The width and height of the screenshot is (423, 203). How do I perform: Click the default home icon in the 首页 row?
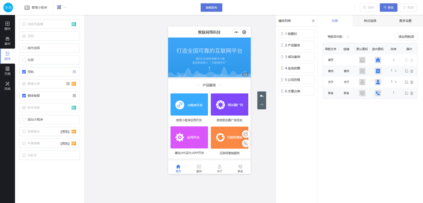[362, 60]
